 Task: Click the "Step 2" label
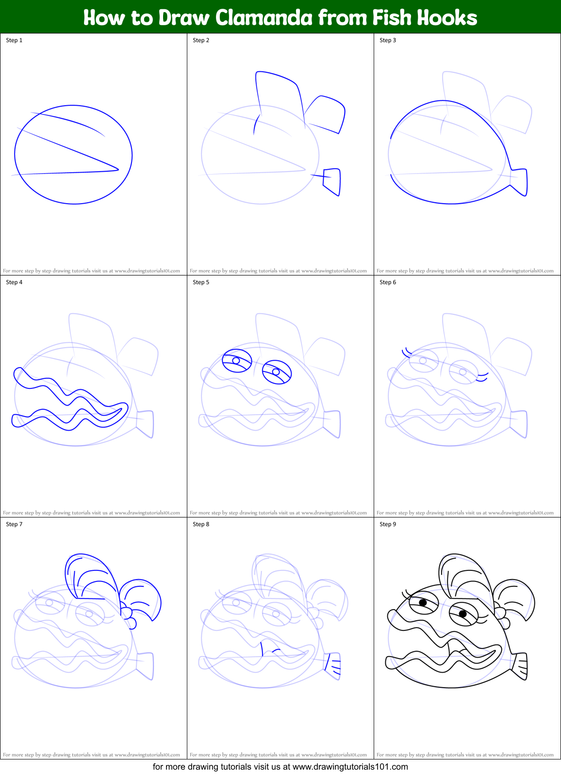coord(201,40)
